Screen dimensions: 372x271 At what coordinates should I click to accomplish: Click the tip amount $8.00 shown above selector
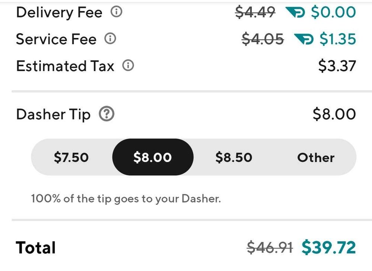click(334, 114)
